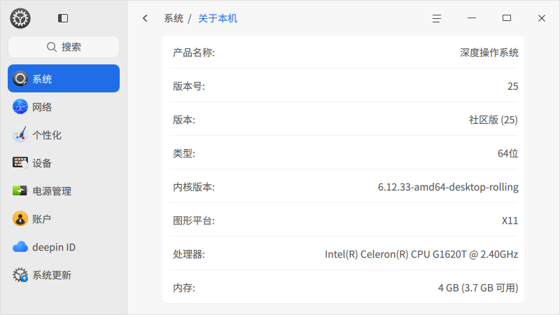The height and width of the screenshot is (315, 560).
Task: Go to 个性化 settings label
Action: point(47,135)
